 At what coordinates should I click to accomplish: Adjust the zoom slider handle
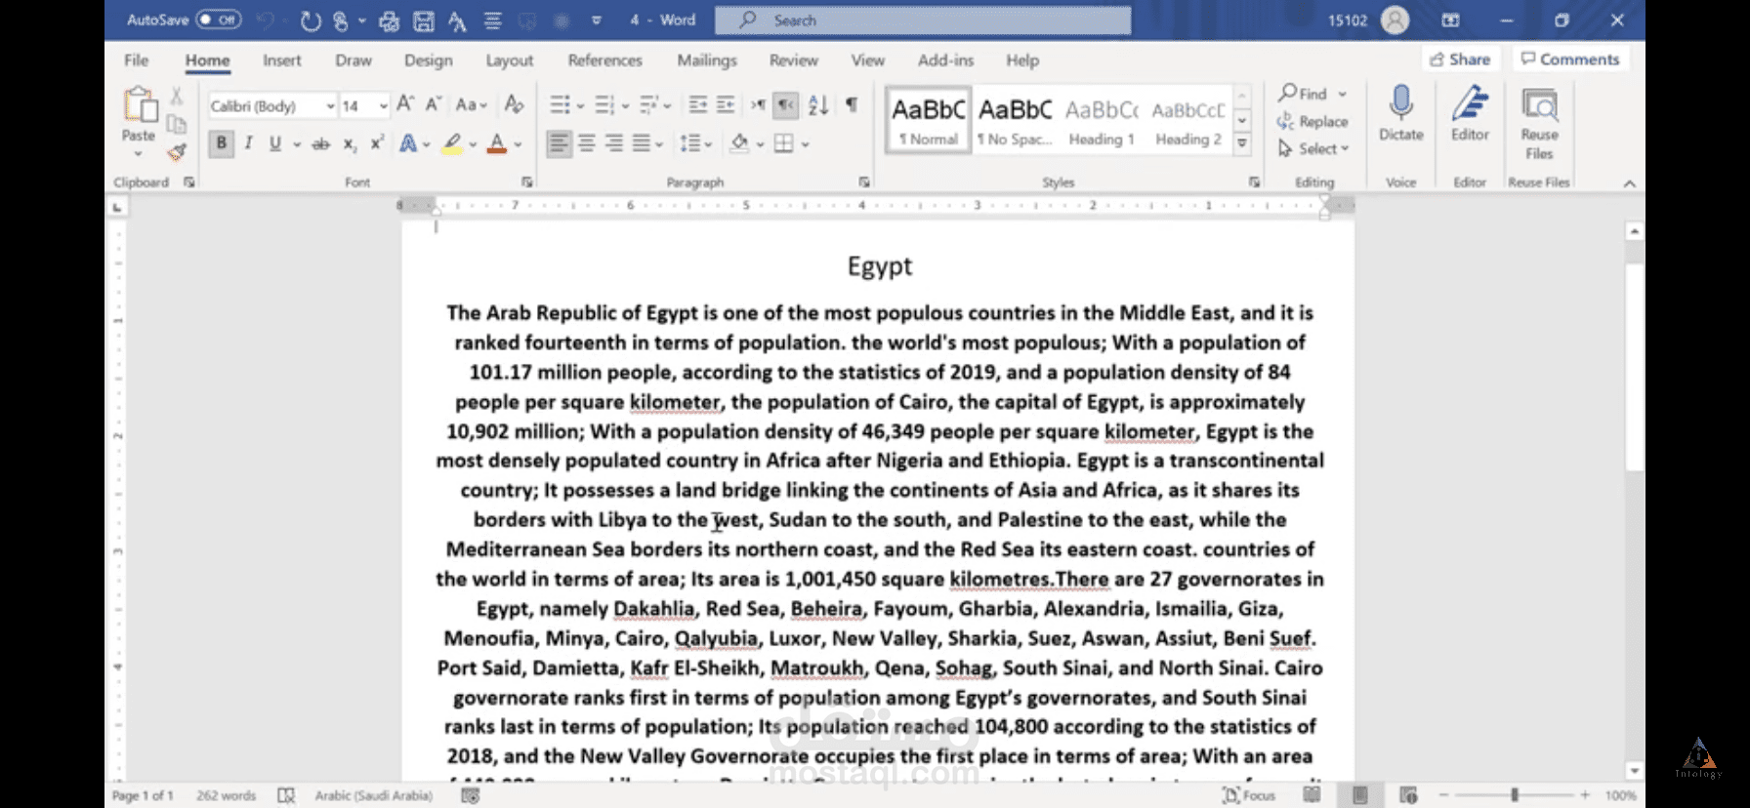pos(1515,795)
